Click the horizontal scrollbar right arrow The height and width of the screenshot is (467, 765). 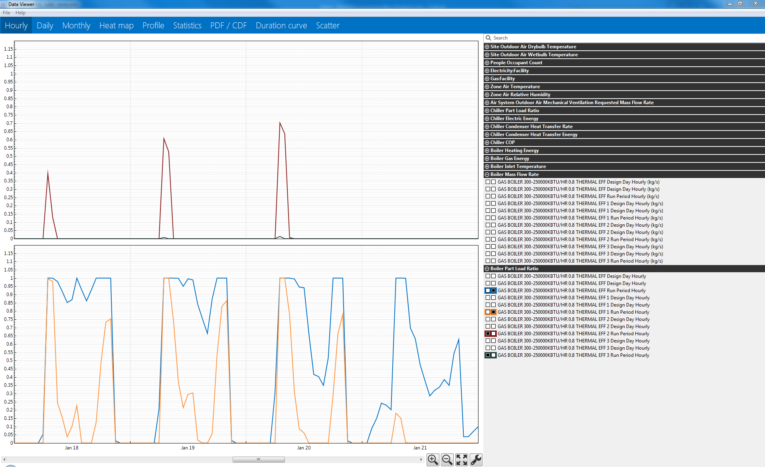tap(421, 460)
